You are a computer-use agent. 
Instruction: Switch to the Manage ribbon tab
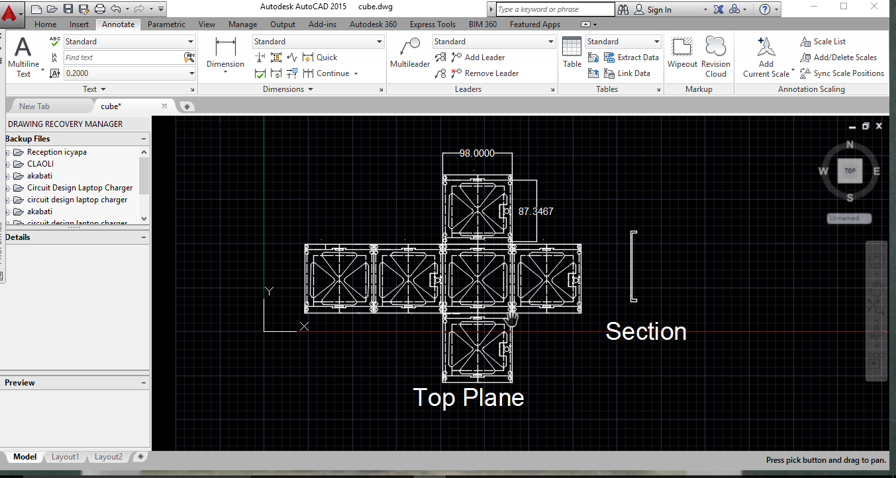242,24
